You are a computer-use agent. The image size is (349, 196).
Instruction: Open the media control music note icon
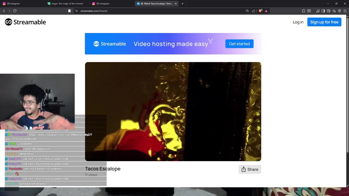pos(318,11)
